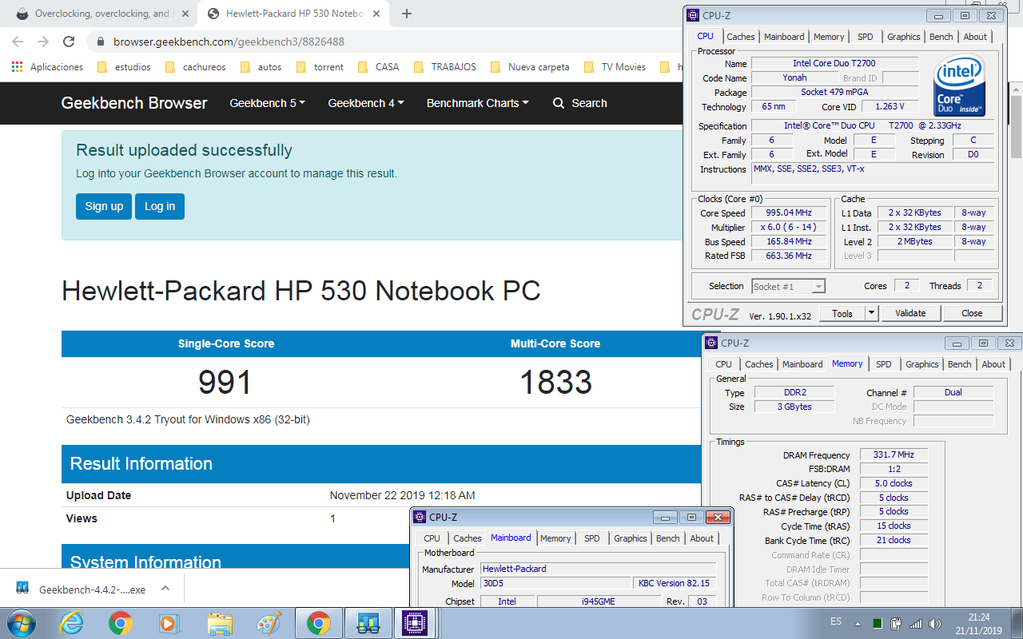Switch to CPU-Z via taskbar chip icon
Viewport: 1023px width, 639px height.
pos(415,623)
